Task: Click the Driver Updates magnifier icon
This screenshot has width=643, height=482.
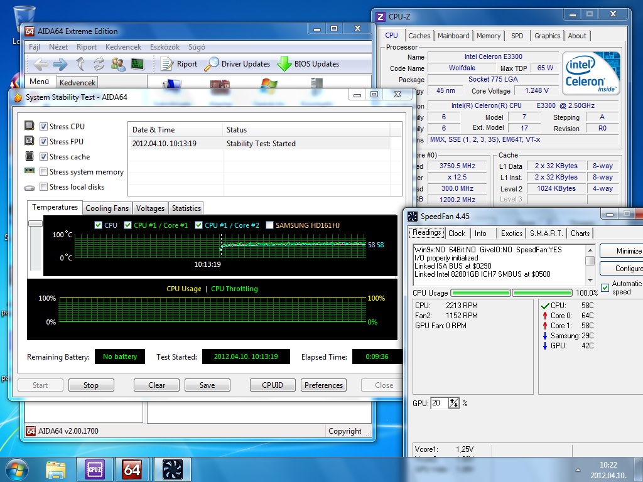Action: click(212, 64)
